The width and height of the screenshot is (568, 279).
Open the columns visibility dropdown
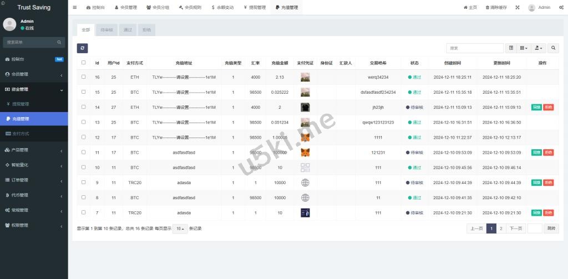(524, 48)
